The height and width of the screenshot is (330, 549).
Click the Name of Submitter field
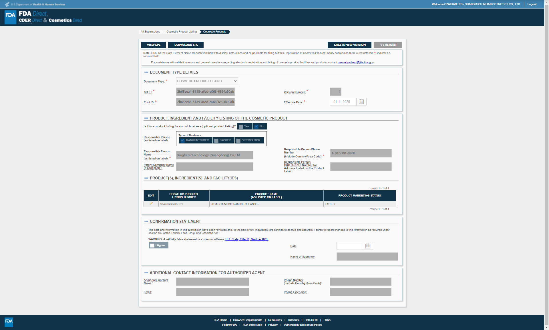coord(367,257)
